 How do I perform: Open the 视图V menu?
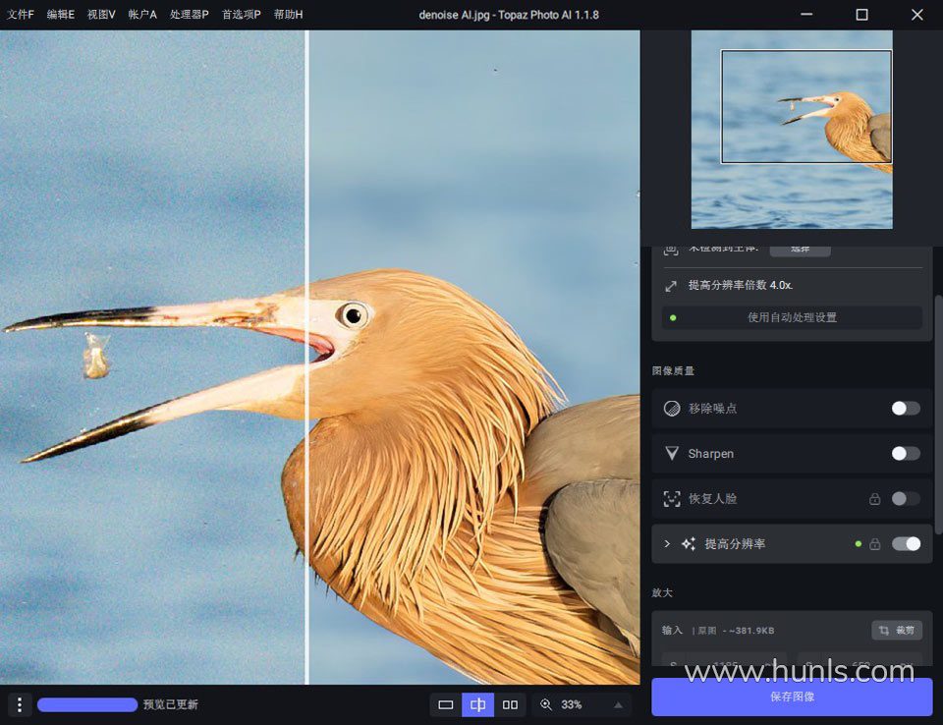click(101, 15)
